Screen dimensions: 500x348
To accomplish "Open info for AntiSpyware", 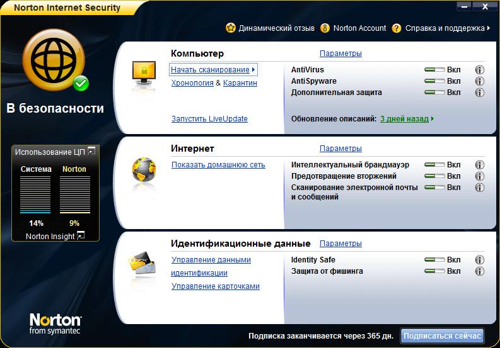I will point(480,81).
